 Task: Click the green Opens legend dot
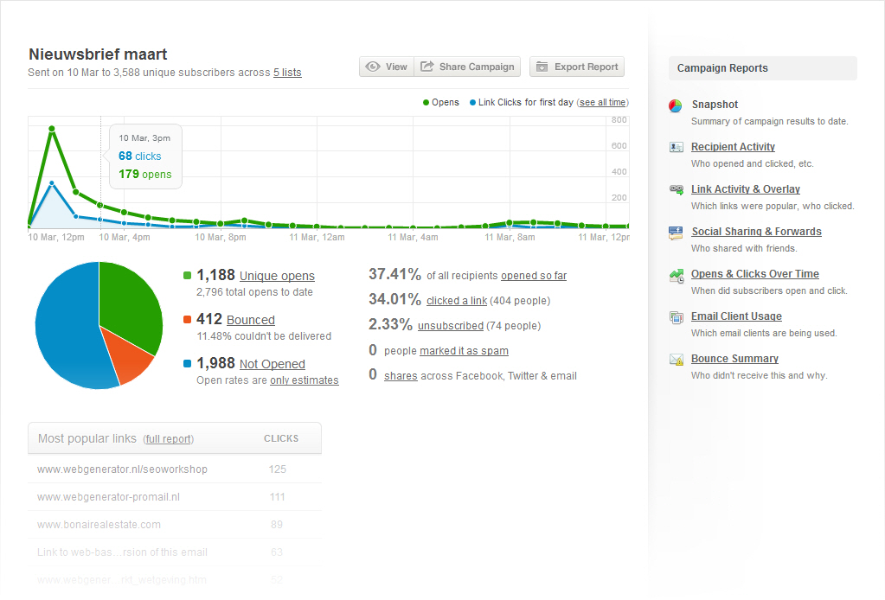coord(426,102)
